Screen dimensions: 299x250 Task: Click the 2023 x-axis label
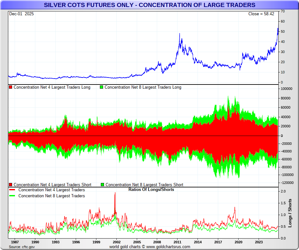point(259,242)
